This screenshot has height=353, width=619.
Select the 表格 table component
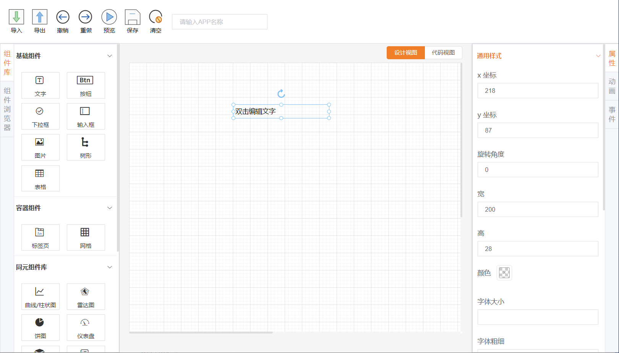pos(41,178)
